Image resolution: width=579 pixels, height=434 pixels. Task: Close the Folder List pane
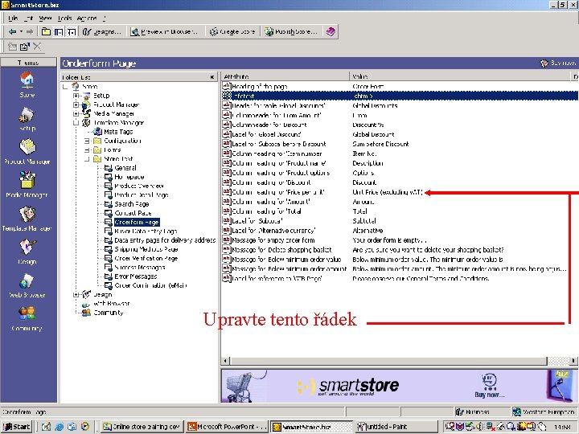point(212,77)
